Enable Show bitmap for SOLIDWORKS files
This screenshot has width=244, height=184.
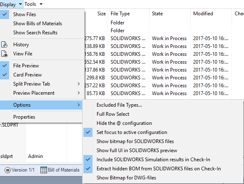tap(135, 141)
